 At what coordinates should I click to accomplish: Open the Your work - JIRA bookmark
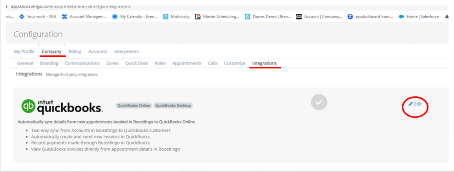38,17
